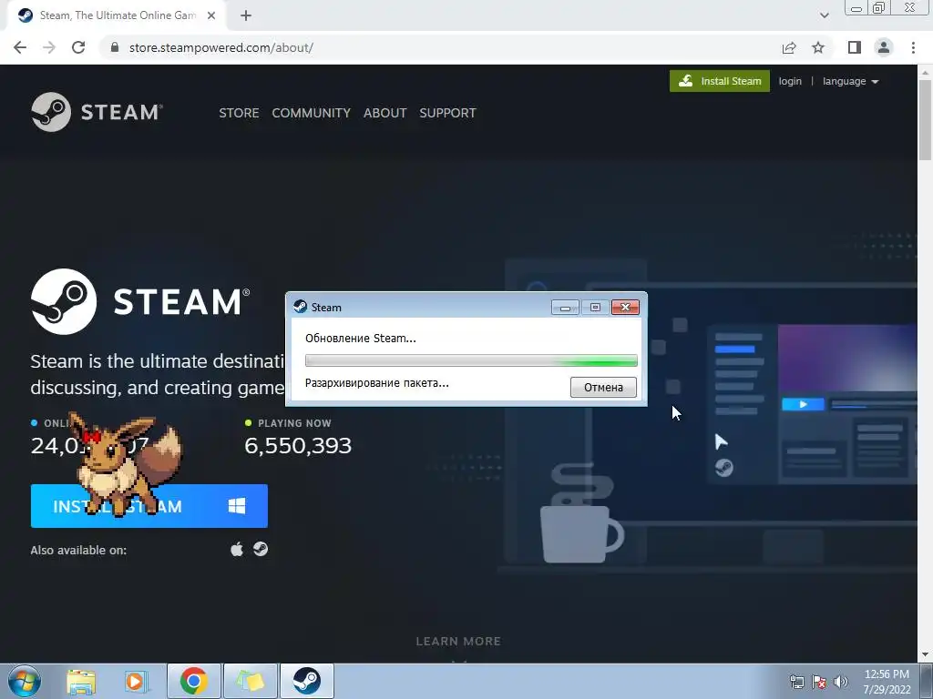Reload the page

[78, 47]
